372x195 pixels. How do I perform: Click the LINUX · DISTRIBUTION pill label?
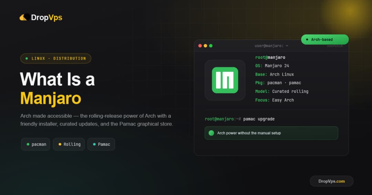point(56,58)
